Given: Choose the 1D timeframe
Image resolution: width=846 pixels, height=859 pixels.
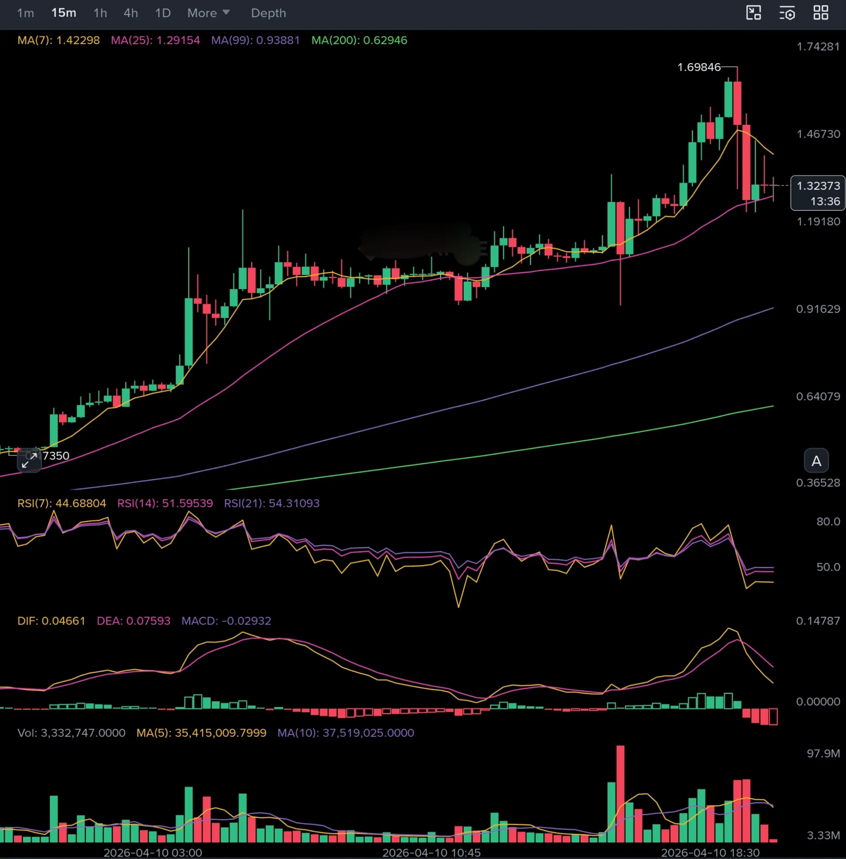Looking at the screenshot, I should [162, 13].
